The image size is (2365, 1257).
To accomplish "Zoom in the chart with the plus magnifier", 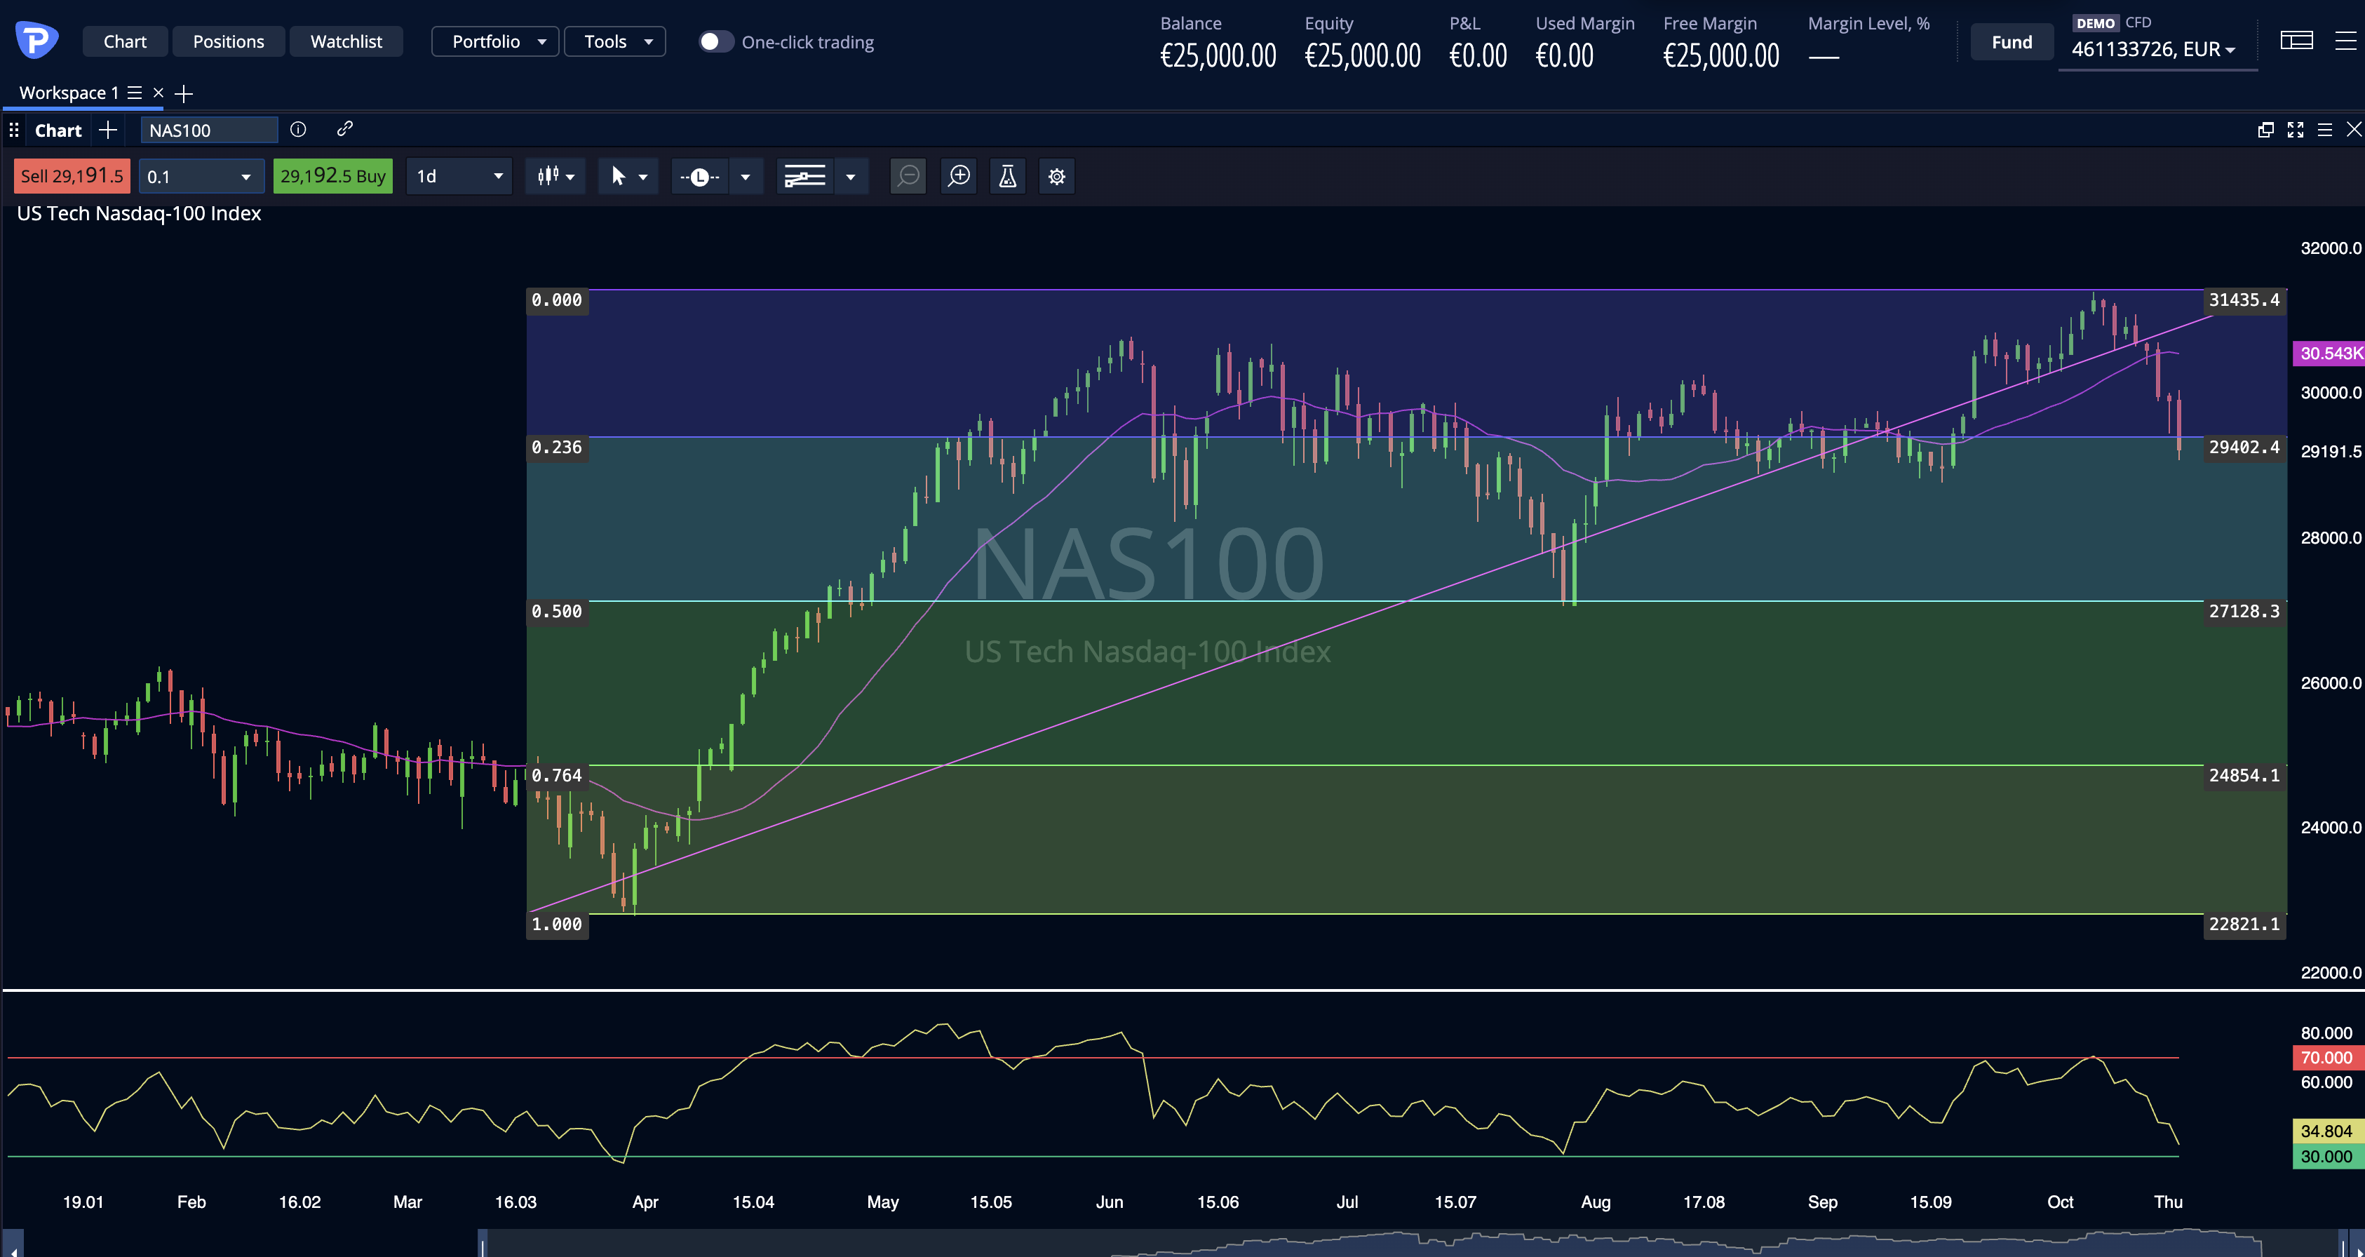I will pyautogui.click(x=959, y=176).
